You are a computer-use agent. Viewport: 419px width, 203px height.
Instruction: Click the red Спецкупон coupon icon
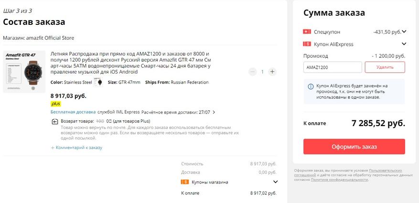tap(307, 32)
